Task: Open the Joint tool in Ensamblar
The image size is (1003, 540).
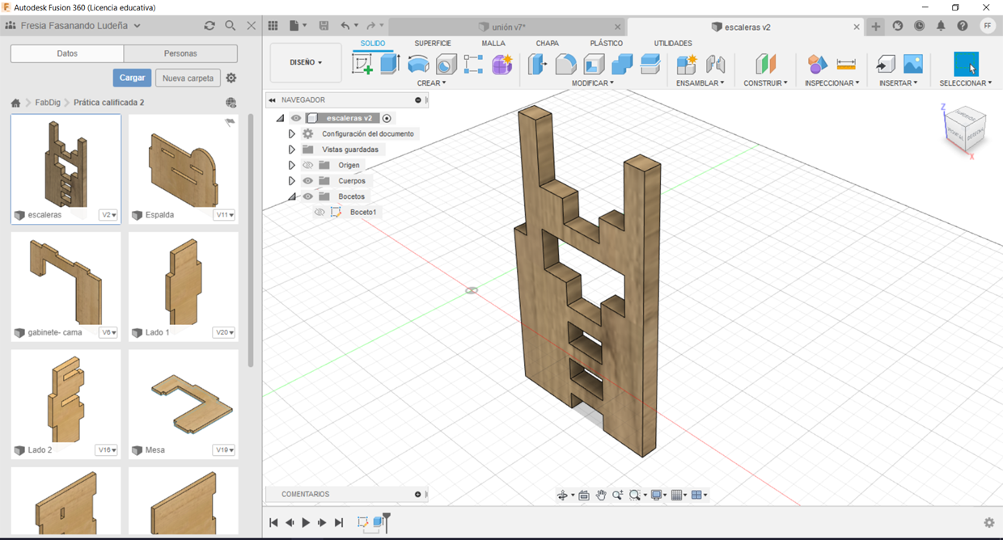Action: coord(715,65)
